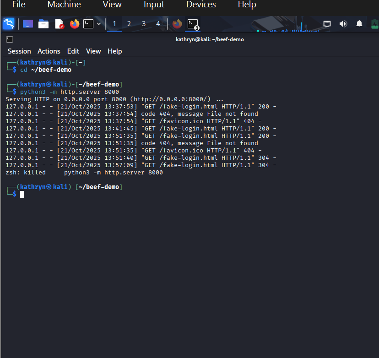379x358 pixels.
Task: Open the notification bell
Action: 359,23
